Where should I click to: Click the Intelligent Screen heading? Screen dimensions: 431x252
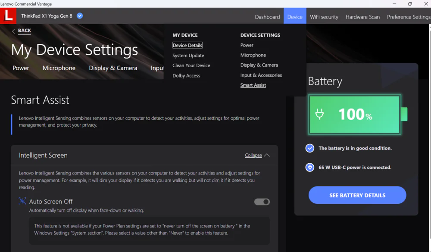click(x=43, y=155)
